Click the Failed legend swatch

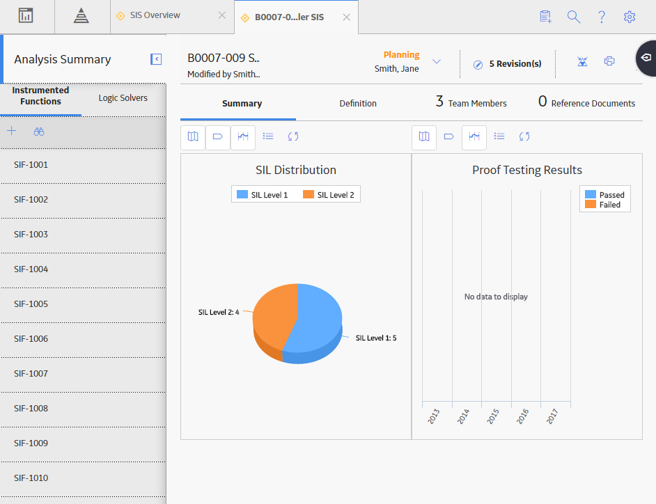tap(591, 205)
